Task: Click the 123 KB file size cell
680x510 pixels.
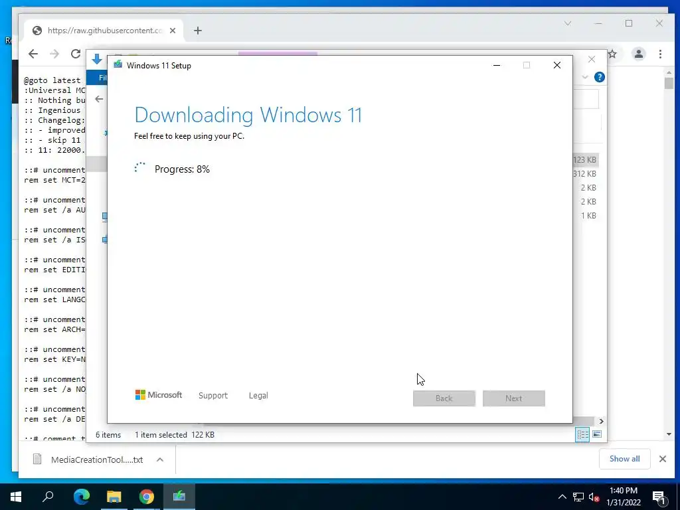Action: (584, 160)
